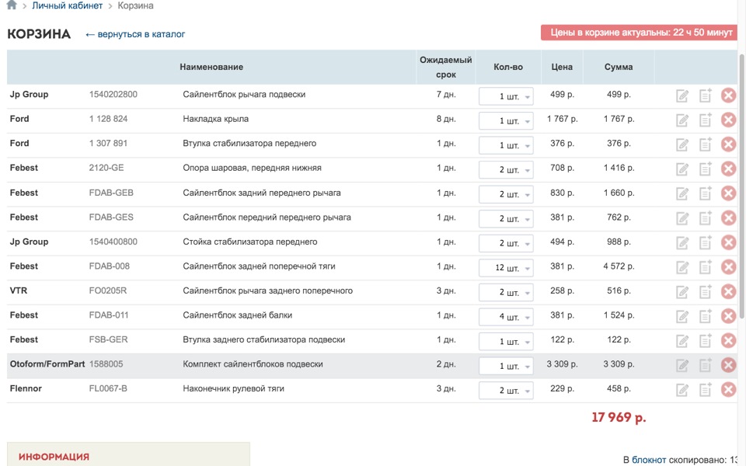Edit the Flennor FL0067-B item
Screen dimensions: 746x466
(682, 391)
